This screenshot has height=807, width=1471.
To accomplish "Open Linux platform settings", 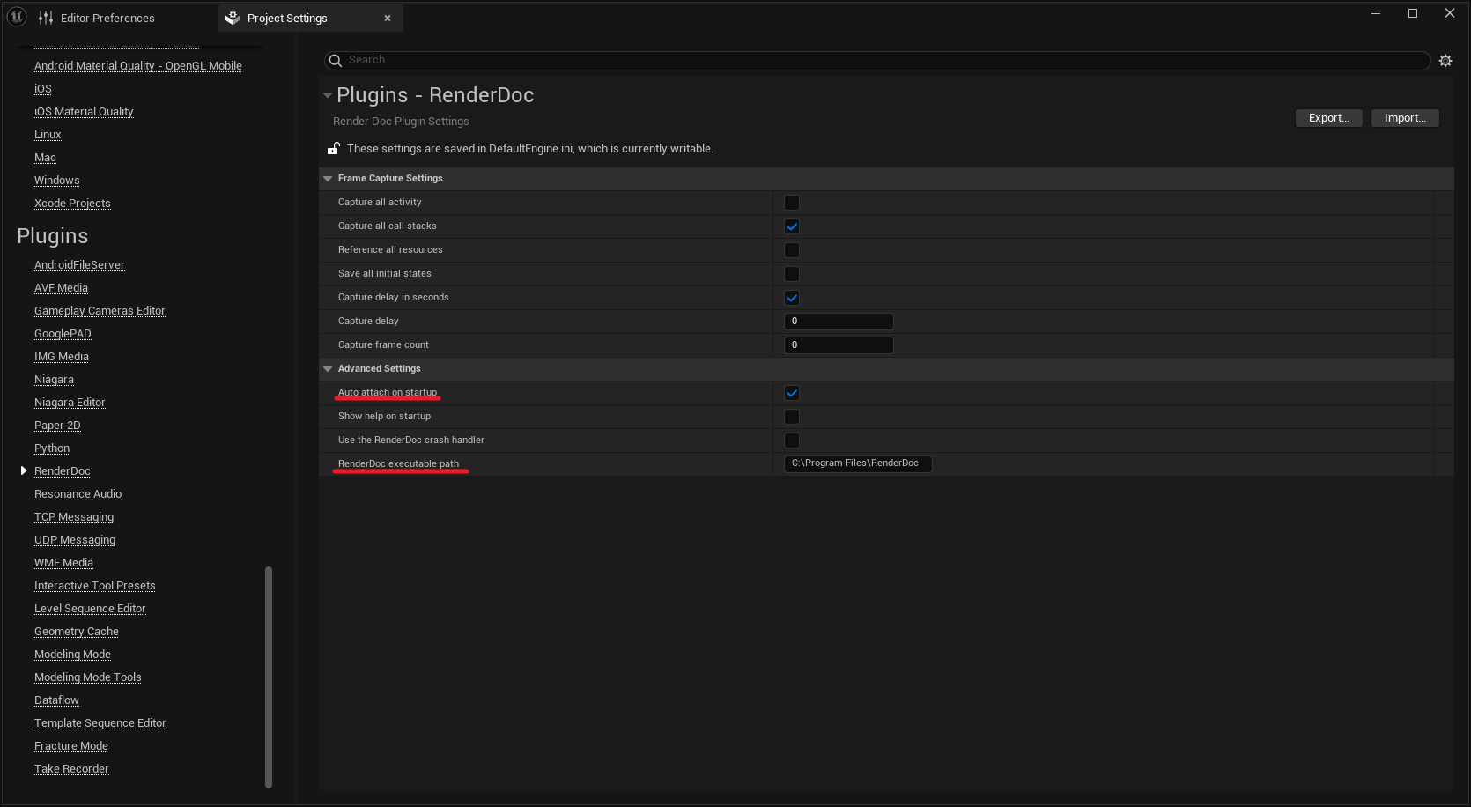I will click(48, 135).
